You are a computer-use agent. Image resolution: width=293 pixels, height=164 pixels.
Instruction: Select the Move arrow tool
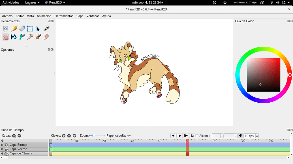(38, 29)
